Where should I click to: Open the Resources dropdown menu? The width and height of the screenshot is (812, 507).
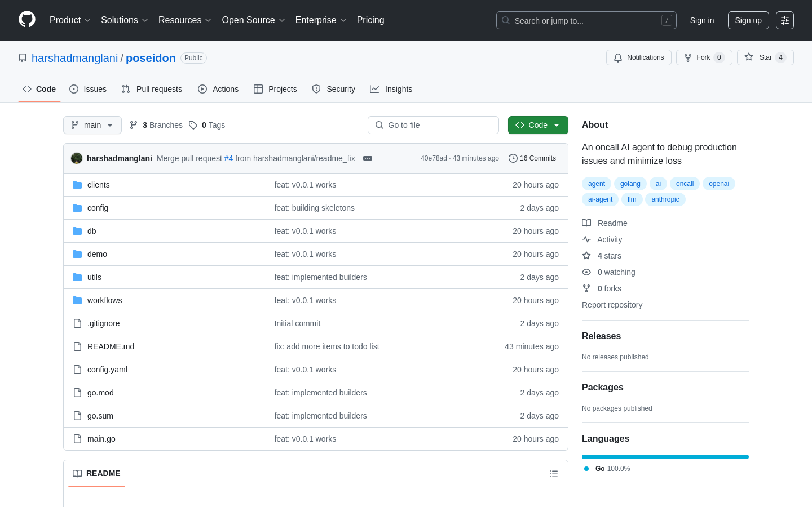(185, 20)
